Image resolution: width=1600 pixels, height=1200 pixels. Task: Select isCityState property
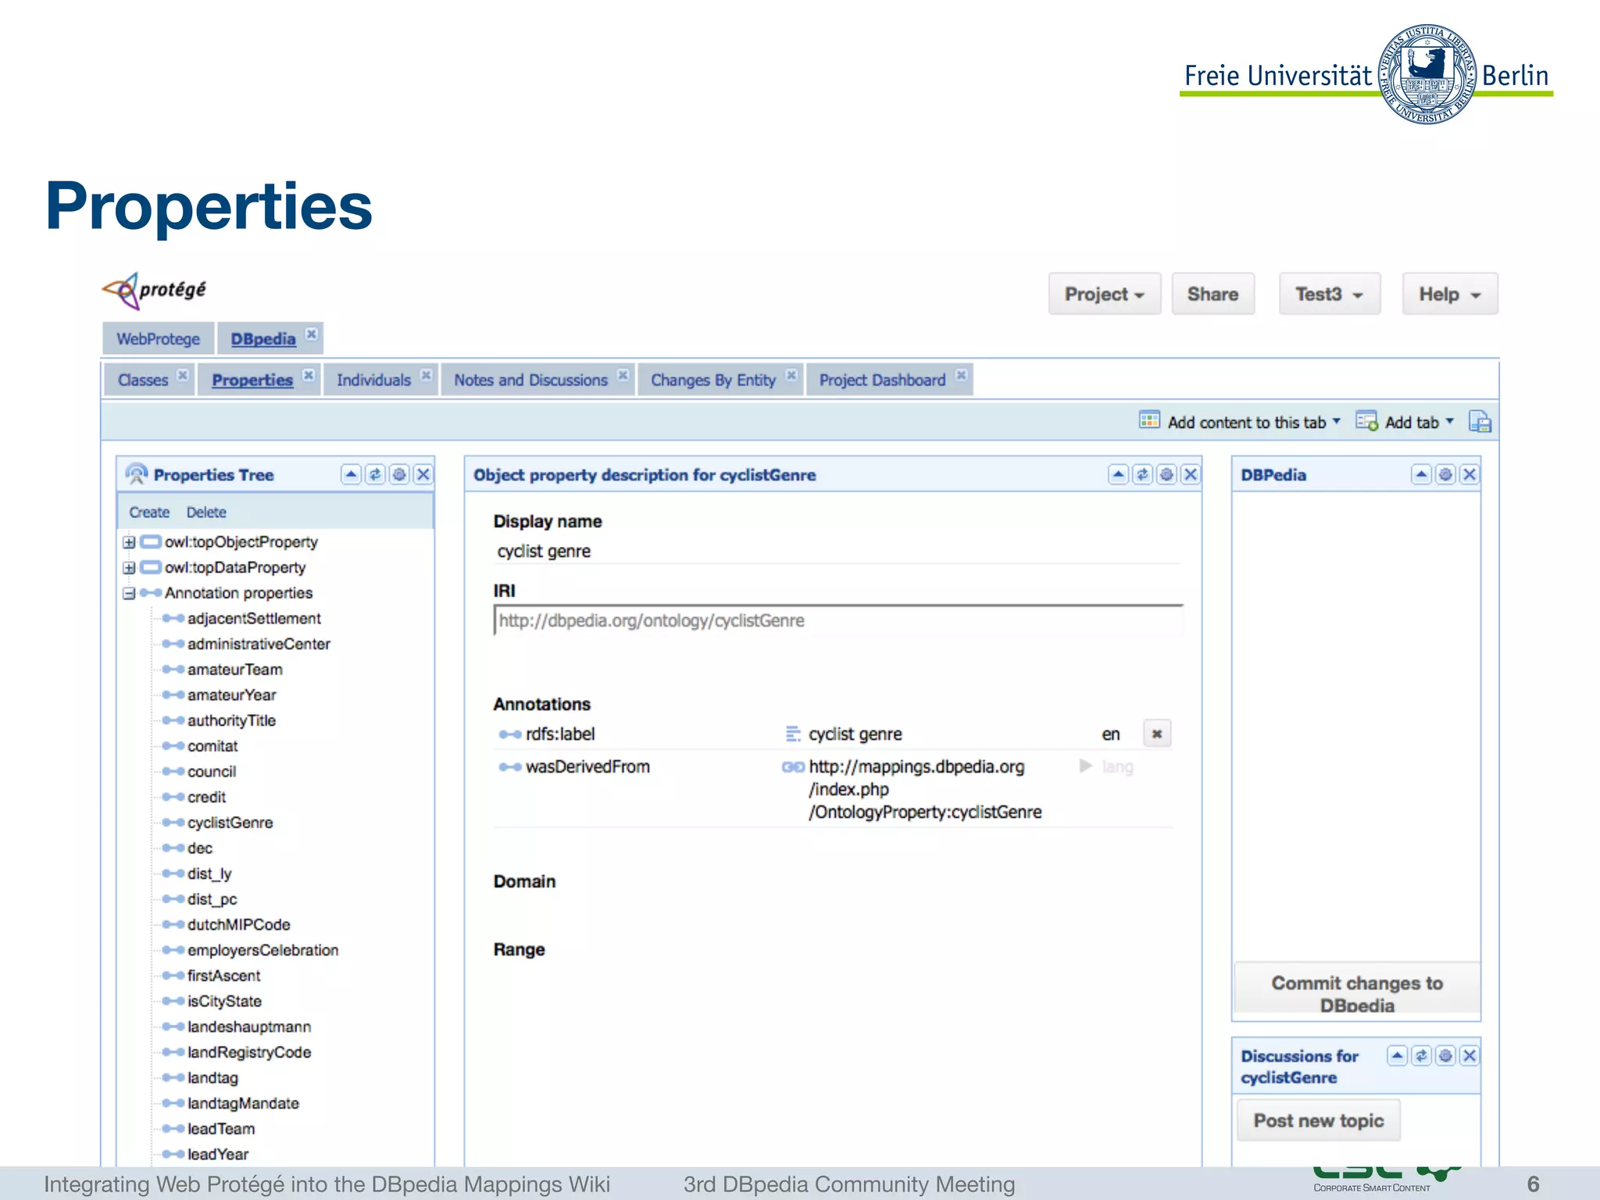click(x=224, y=1002)
